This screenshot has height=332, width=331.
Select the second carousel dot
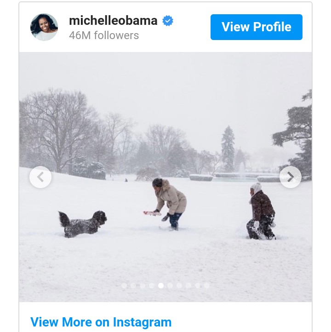tap(133, 286)
